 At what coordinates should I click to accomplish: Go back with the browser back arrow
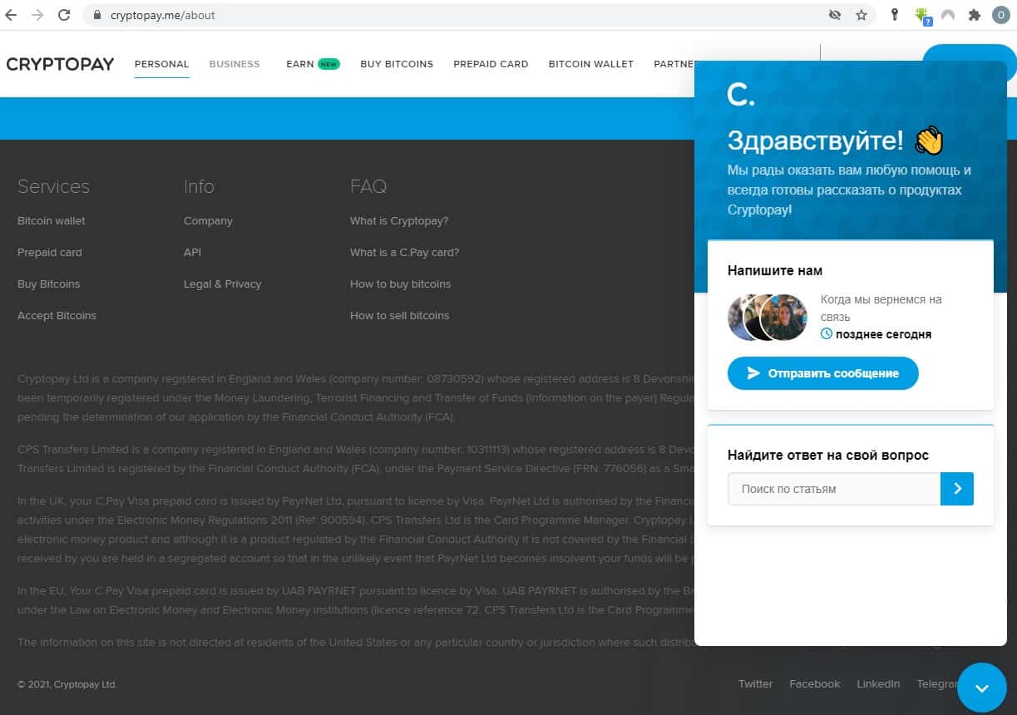point(11,15)
